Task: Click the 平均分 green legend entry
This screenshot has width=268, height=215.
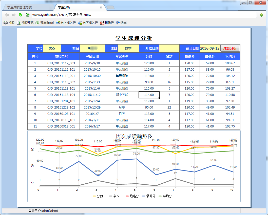Action: 165,196
